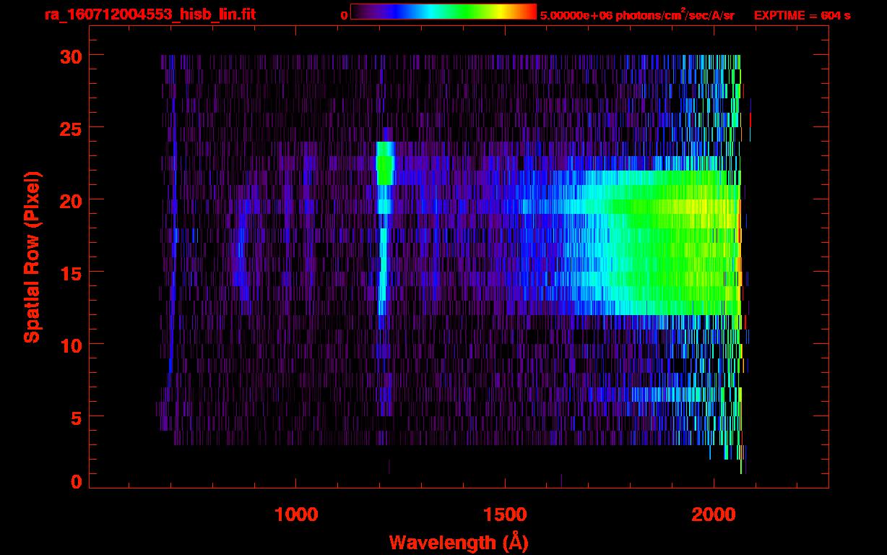Click the rainbow colorbar gradient at top

pyautogui.click(x=443, y=12)
